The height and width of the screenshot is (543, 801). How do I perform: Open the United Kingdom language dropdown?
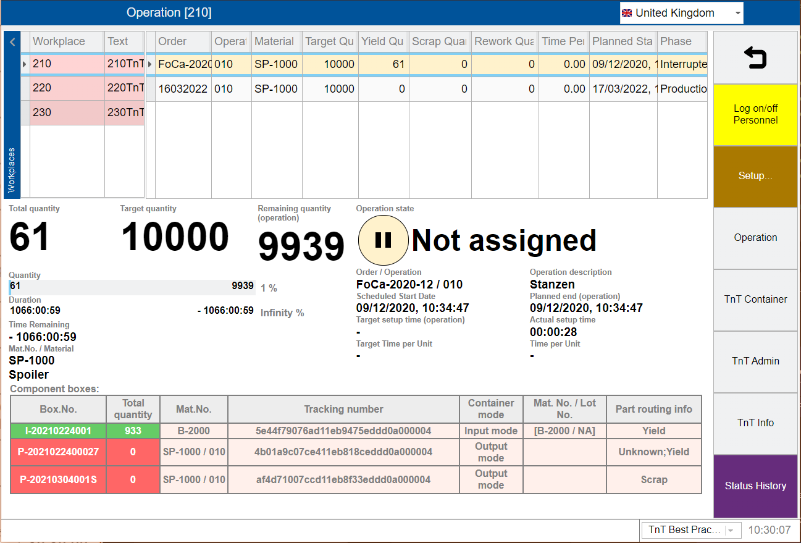coord(681,13)
